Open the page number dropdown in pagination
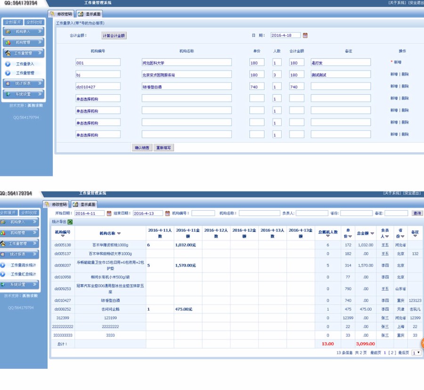Screen dimensions: 424x390 point(416,353)
